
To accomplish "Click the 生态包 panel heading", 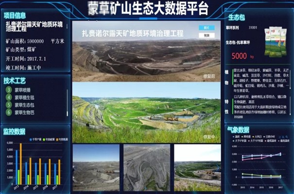I will point(237,17).
